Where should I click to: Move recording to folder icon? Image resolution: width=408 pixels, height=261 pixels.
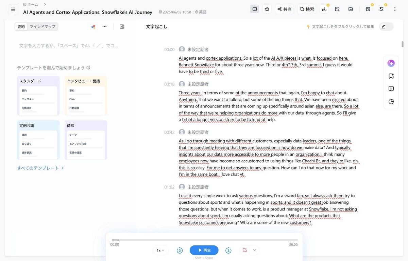click(351, 9)
